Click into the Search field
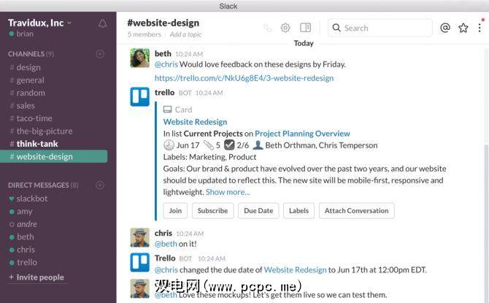 click(380, 28)
